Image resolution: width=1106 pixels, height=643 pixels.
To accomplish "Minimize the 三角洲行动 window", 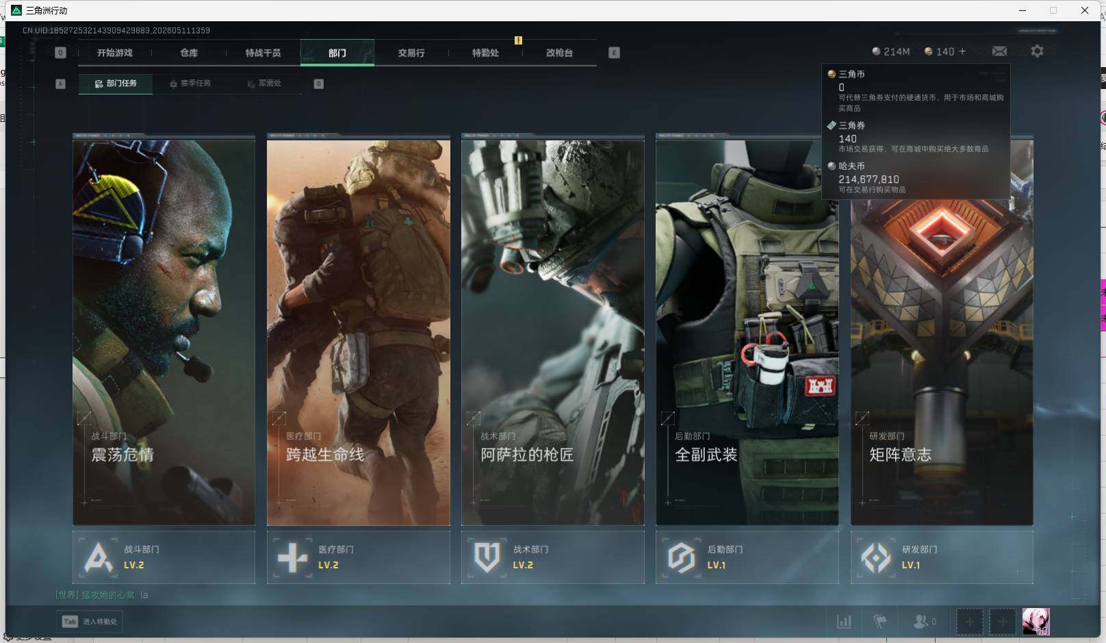I will [1023, 10].
